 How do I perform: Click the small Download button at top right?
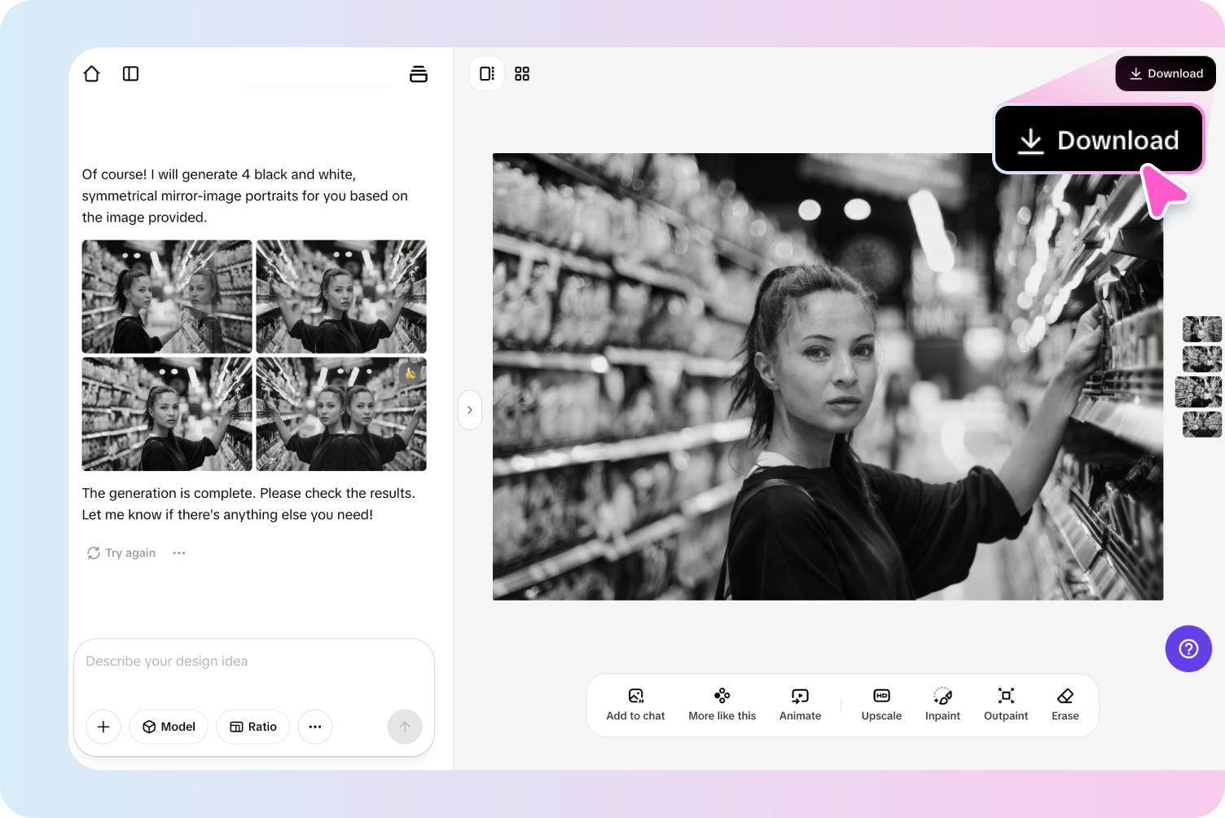[1166, 73]
